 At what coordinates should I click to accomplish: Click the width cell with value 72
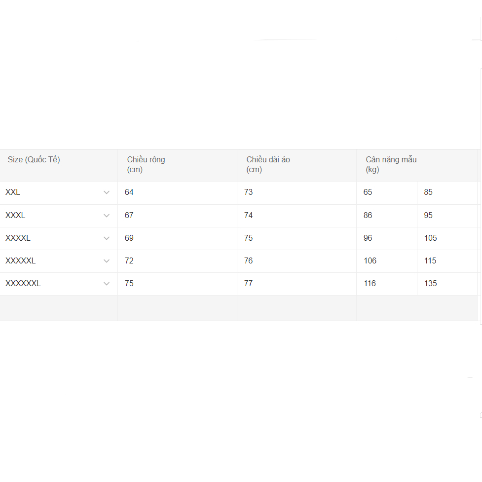click(177, 261)
